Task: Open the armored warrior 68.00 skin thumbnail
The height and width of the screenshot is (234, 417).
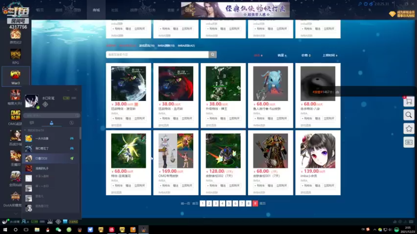Action: [271, 151]
